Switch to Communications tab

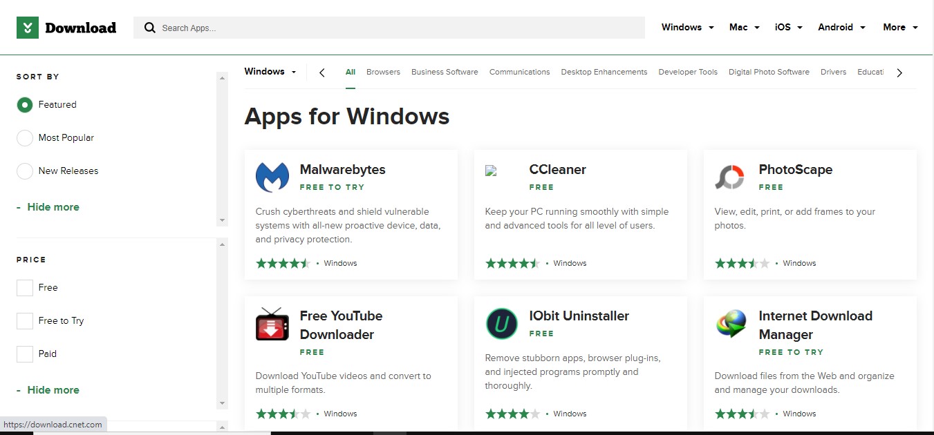tap(519, 72)
